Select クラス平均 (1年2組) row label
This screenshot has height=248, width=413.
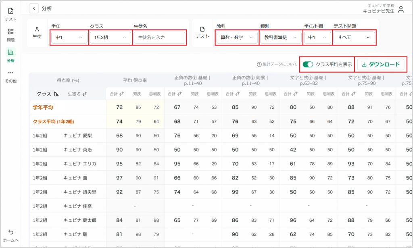tap(54, 121)
